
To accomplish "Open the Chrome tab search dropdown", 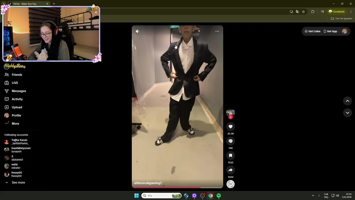I will coord(3,4).
